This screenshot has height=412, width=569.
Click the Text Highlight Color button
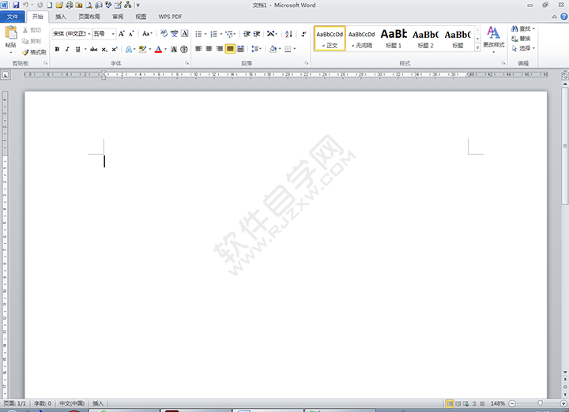[142, 49]
